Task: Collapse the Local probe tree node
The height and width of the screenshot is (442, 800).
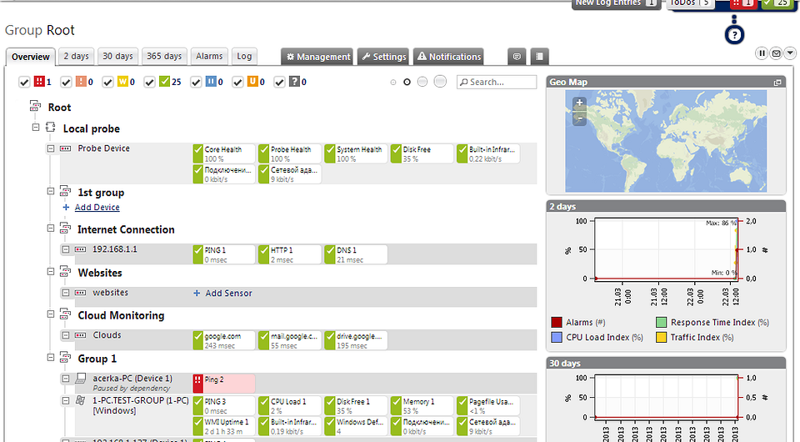Action: (x=36, y=128)
